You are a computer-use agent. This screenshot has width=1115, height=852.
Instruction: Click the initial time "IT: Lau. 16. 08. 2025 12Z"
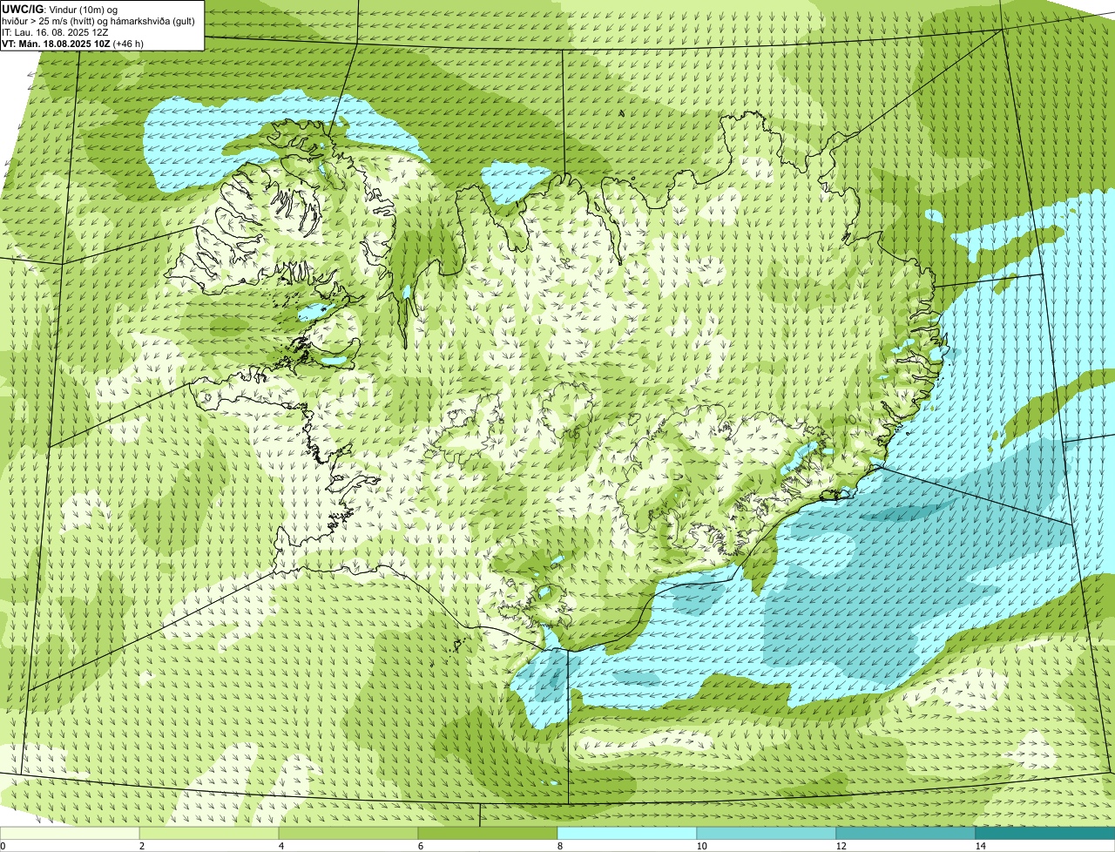pos(56,32)
